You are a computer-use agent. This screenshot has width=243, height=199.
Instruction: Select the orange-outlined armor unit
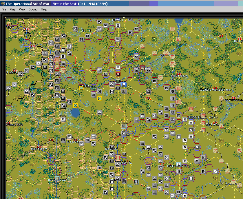[100, 168]
